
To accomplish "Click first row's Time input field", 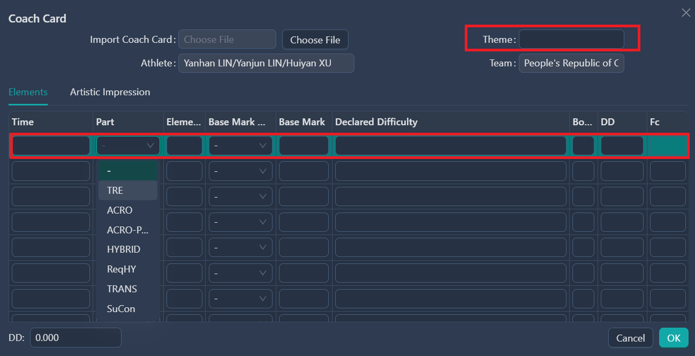I will (51, 146).
